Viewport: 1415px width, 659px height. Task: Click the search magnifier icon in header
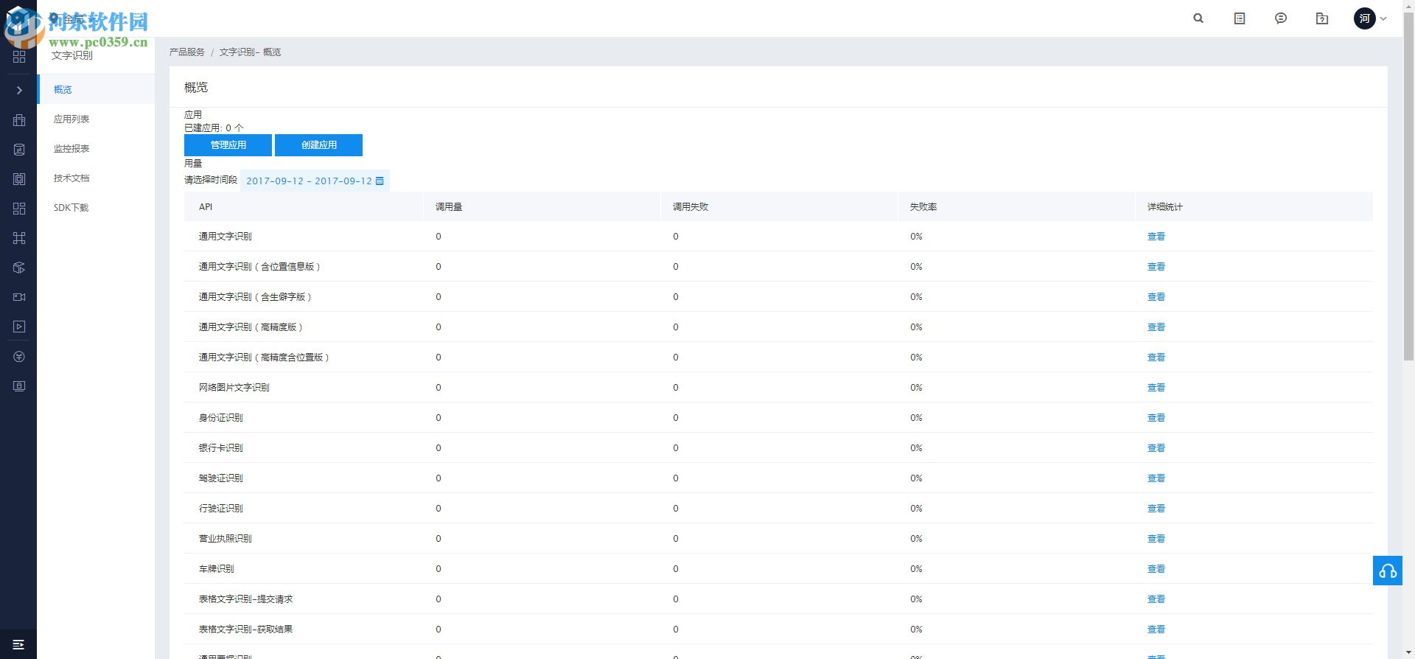(x=1198, y=18)
